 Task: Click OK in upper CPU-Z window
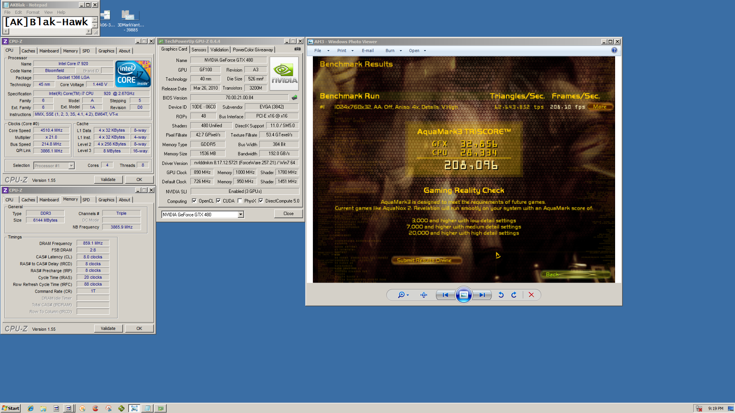[x=139, y=180]
